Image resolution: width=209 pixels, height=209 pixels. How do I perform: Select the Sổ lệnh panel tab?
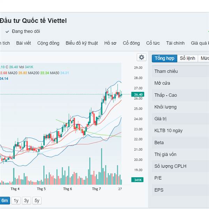tap(187, 59)
